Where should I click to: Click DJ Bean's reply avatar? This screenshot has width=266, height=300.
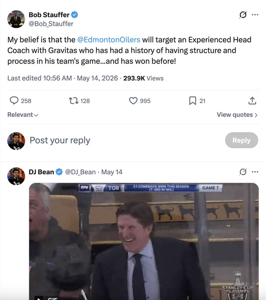(16, 176)
